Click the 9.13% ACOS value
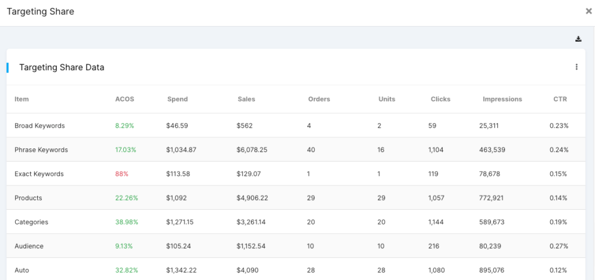 124,246
